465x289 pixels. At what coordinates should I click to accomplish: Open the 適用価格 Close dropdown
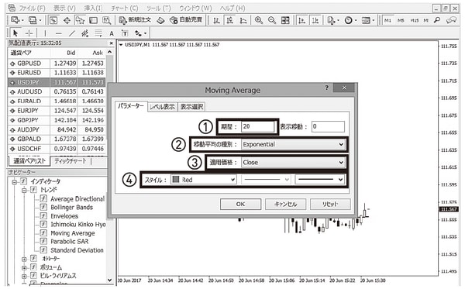pyautogui.click(x=293, y=163)
